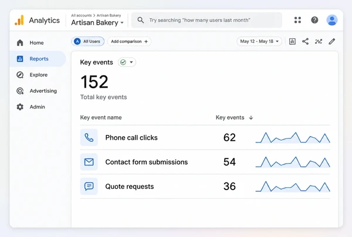Screen dimensions: 352x237
Task: Click the edit pencil icon
Action: click(332, 41)
